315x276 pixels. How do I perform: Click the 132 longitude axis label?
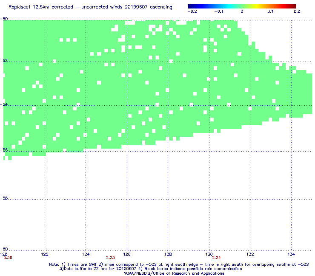250,254
